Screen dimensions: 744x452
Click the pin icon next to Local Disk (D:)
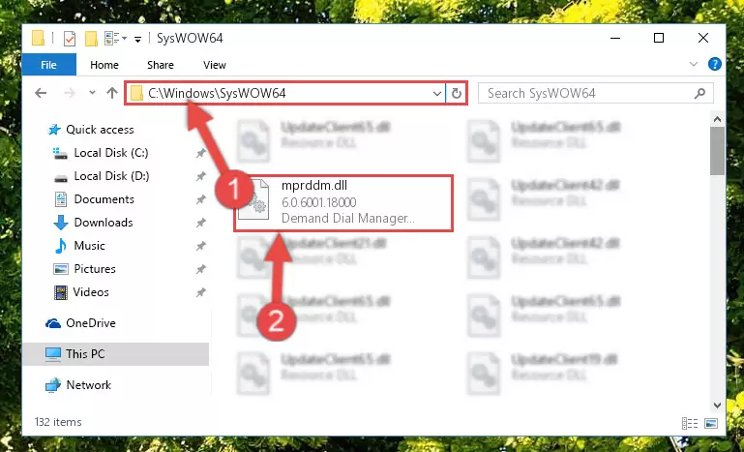click(201, 176)
